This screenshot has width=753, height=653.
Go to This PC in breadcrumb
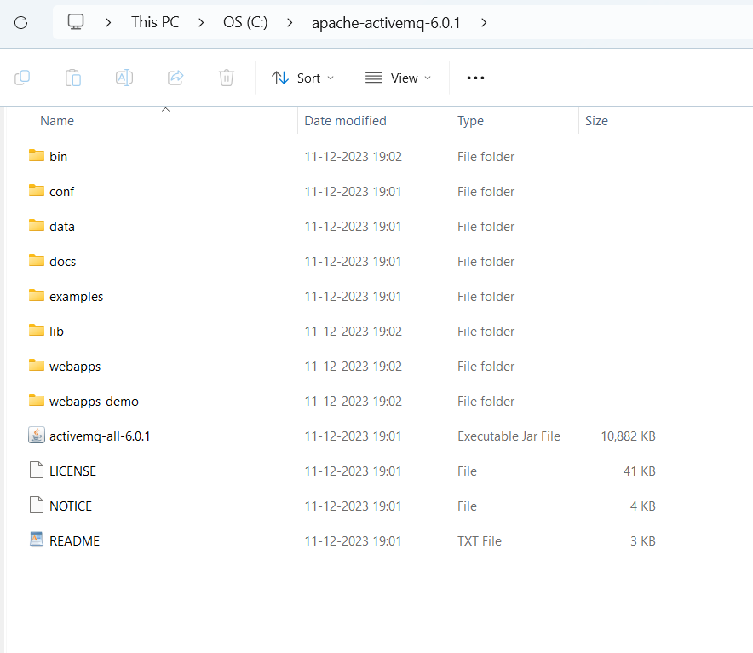[155, 23]
